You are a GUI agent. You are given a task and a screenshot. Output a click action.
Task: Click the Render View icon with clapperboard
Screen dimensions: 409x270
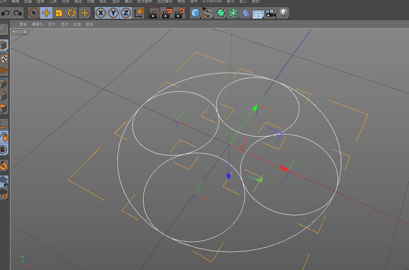pyautogui.click(x=154, y=13)
